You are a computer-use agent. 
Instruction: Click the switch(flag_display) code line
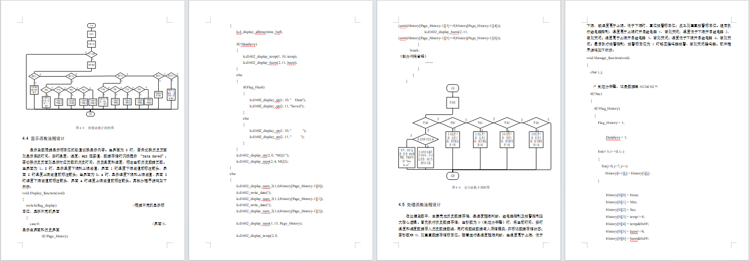click(x=41, y=205)
